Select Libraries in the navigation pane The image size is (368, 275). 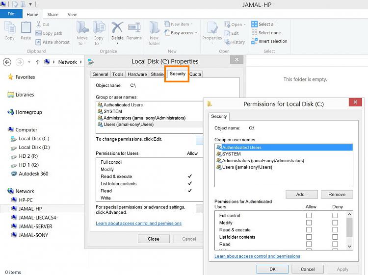[25, 95]
